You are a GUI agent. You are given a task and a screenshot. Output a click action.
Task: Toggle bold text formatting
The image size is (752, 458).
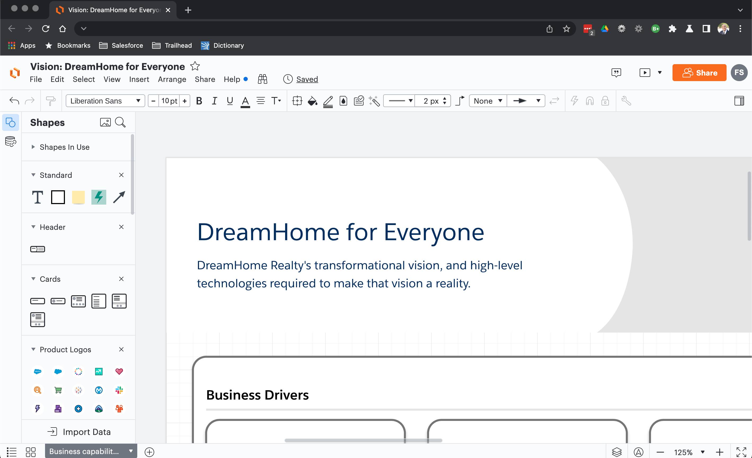tap(199, 101)
